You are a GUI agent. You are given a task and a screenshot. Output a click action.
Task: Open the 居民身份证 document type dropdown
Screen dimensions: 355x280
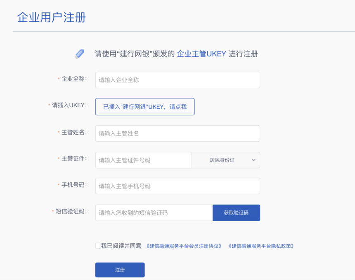(225, 160)
